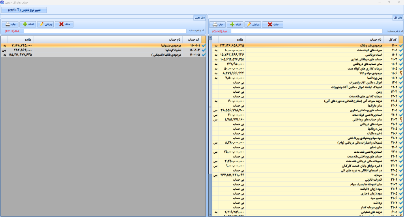Select the row اندوخته قانونی
404x217 pixels.
(308, 180)
